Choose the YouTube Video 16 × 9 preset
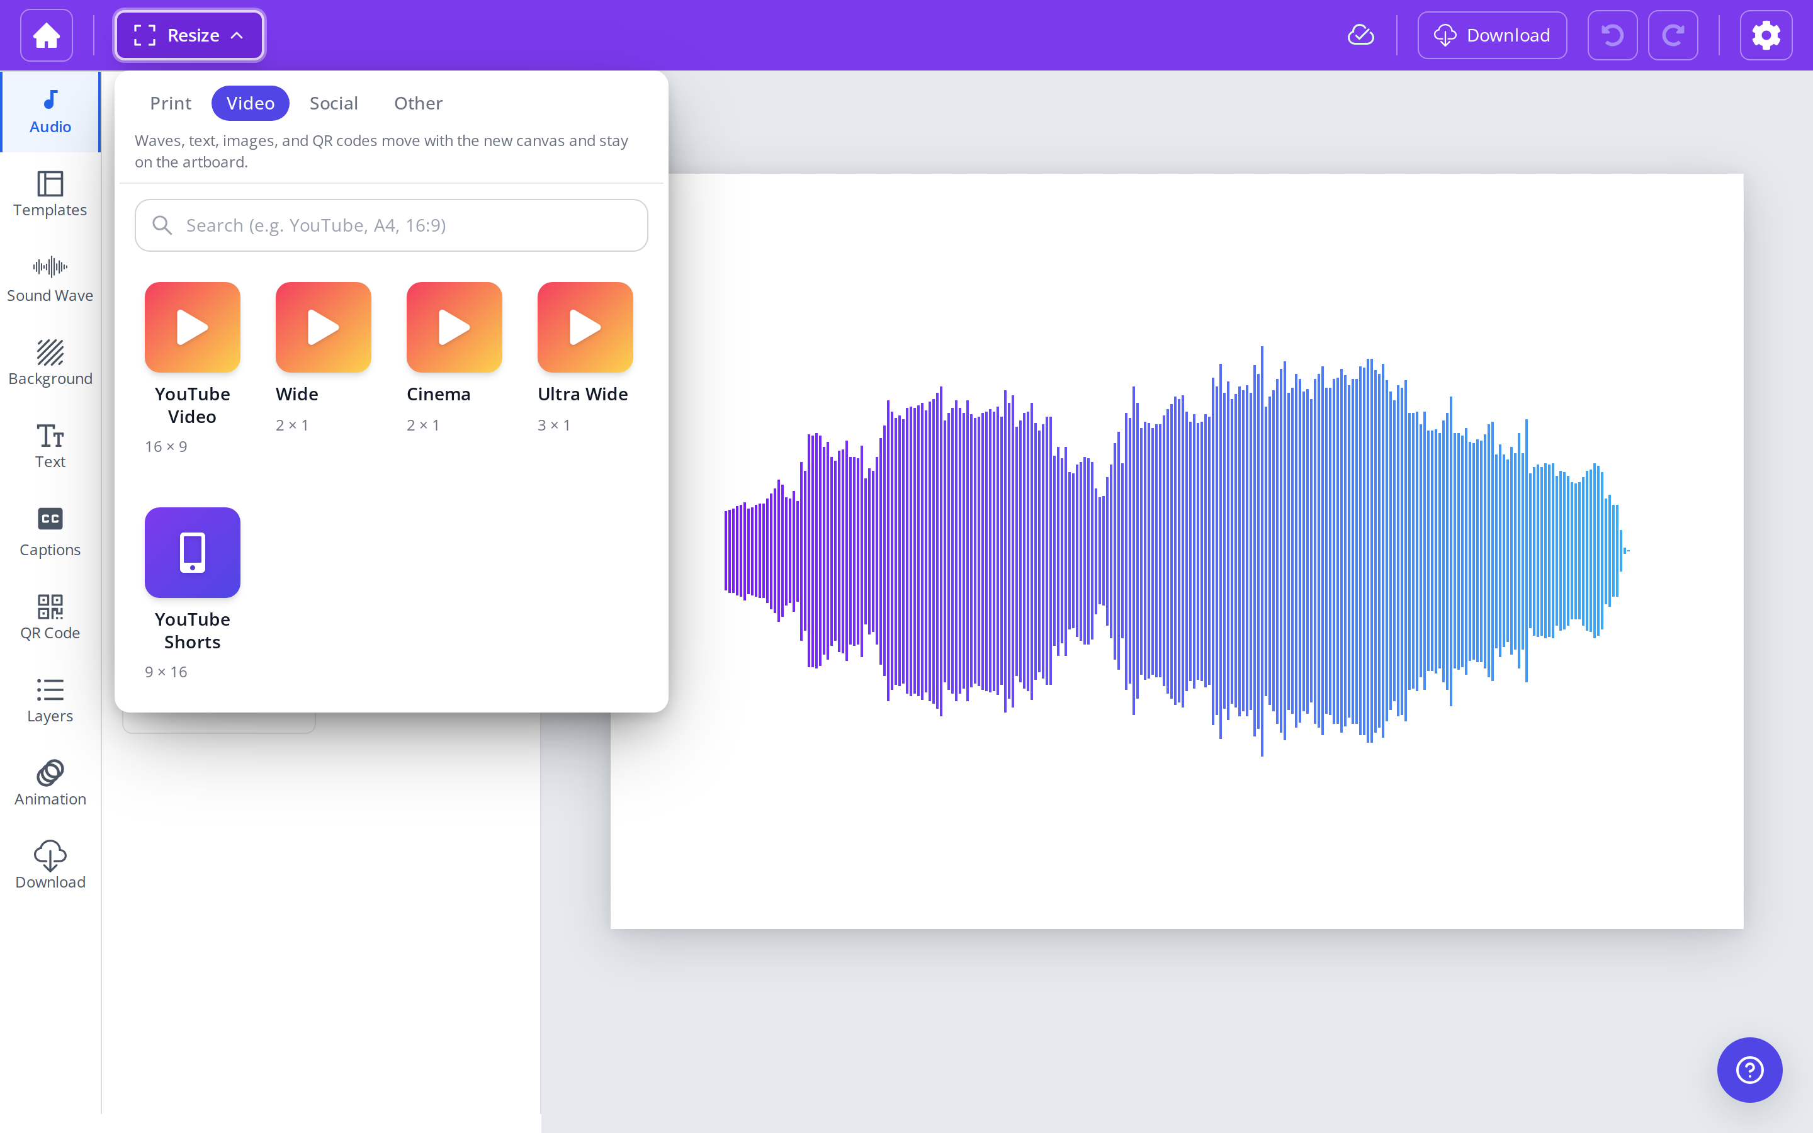Image resolution: width=1813 pixels, height=1133 pixels. pyautogui.click(x=193, y=368)
